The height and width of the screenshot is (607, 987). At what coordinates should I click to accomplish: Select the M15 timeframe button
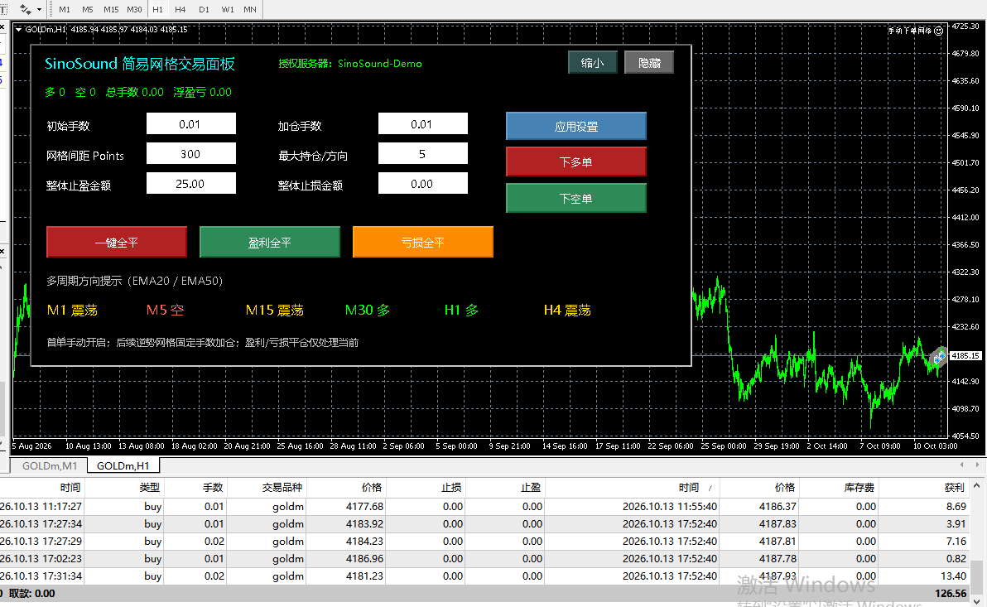click(111, 9)
